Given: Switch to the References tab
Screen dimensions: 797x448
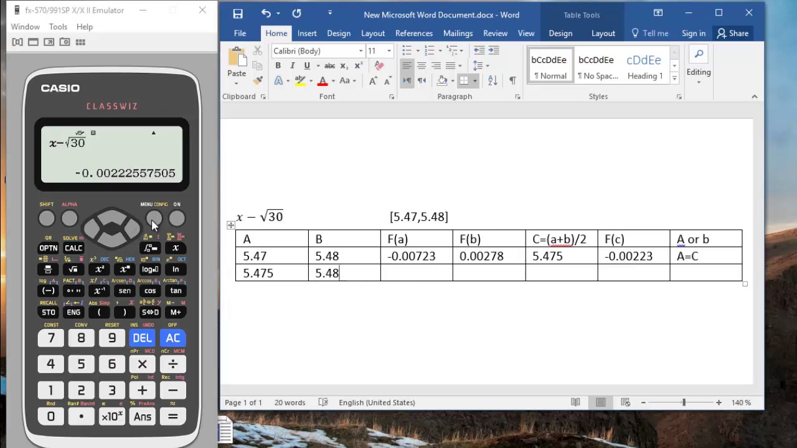Looking at the screenshot, I should (414, 33).
